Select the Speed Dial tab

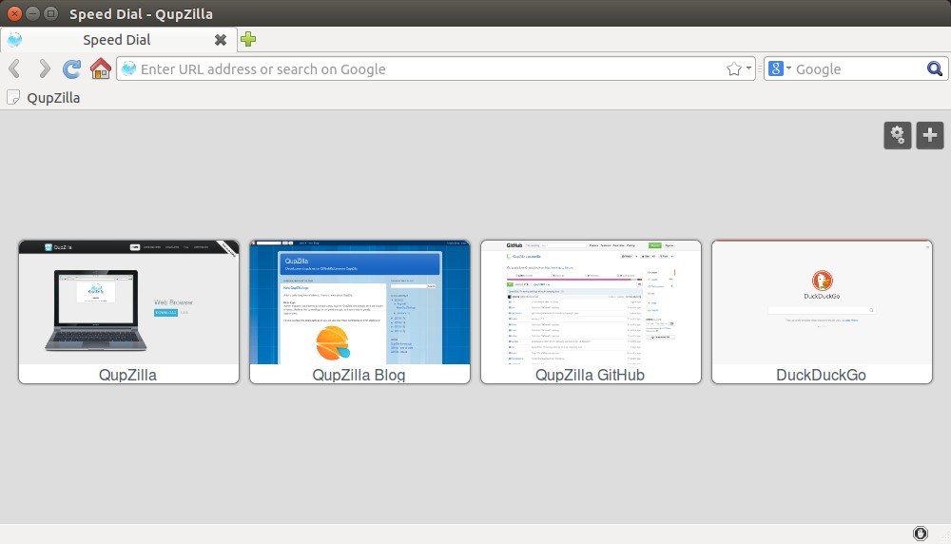118,39
